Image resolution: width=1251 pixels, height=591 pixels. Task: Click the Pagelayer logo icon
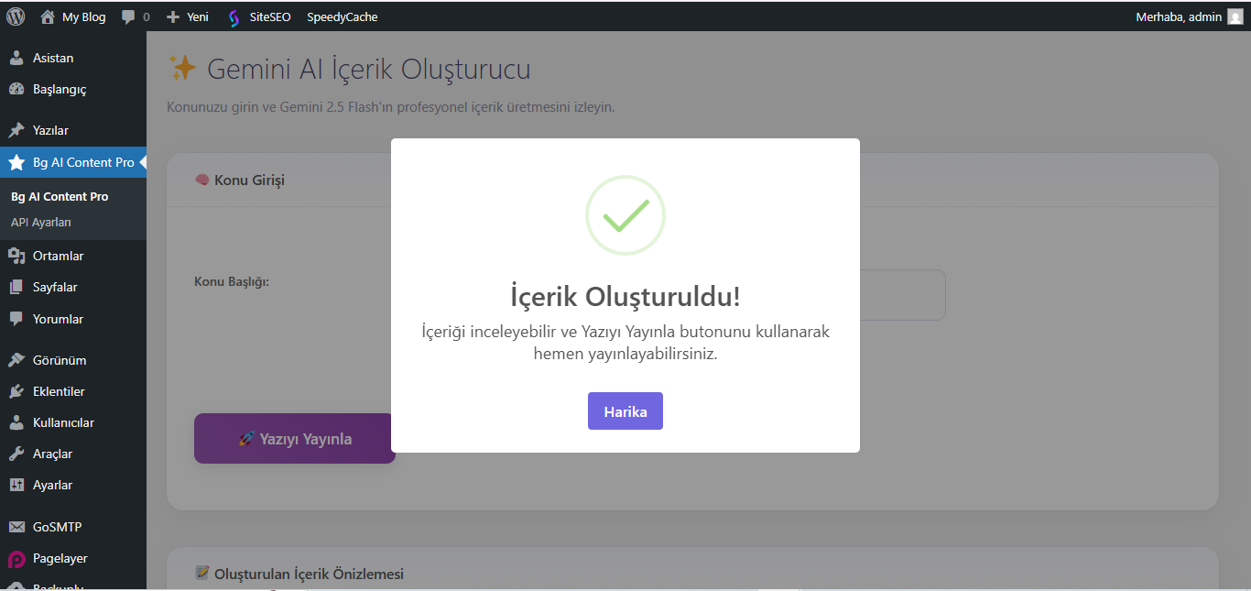pyautogui.click(x=16, y=559)
